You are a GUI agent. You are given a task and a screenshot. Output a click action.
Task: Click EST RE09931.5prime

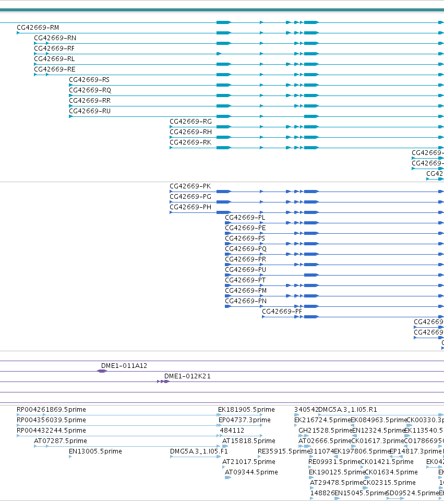coord(334,462)
